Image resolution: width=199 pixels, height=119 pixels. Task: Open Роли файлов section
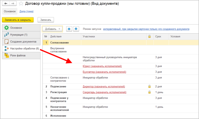click(x=21, y=56)
